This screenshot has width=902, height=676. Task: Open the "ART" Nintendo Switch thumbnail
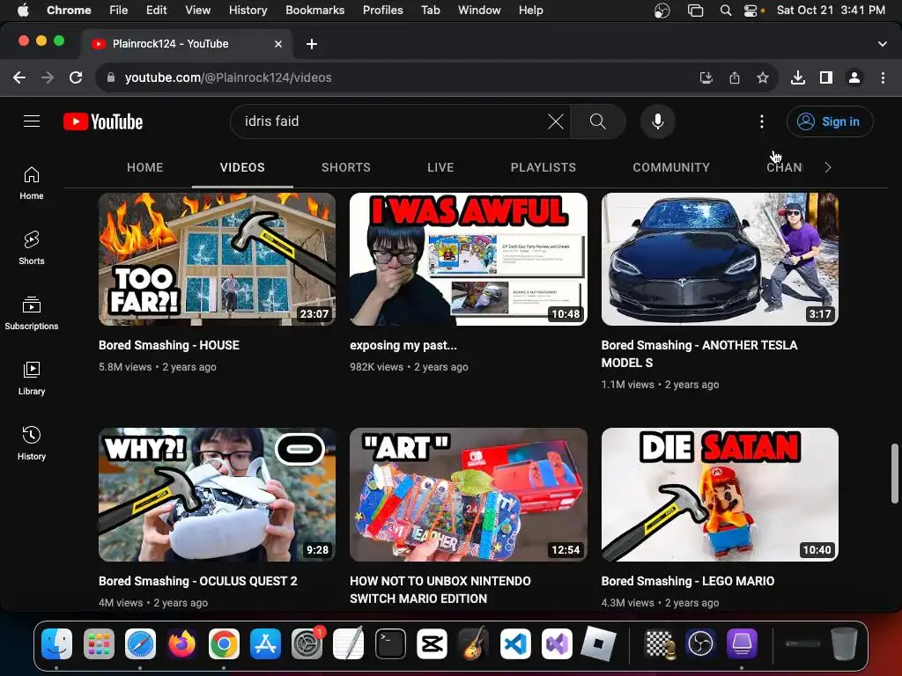(x=469, y=495)
